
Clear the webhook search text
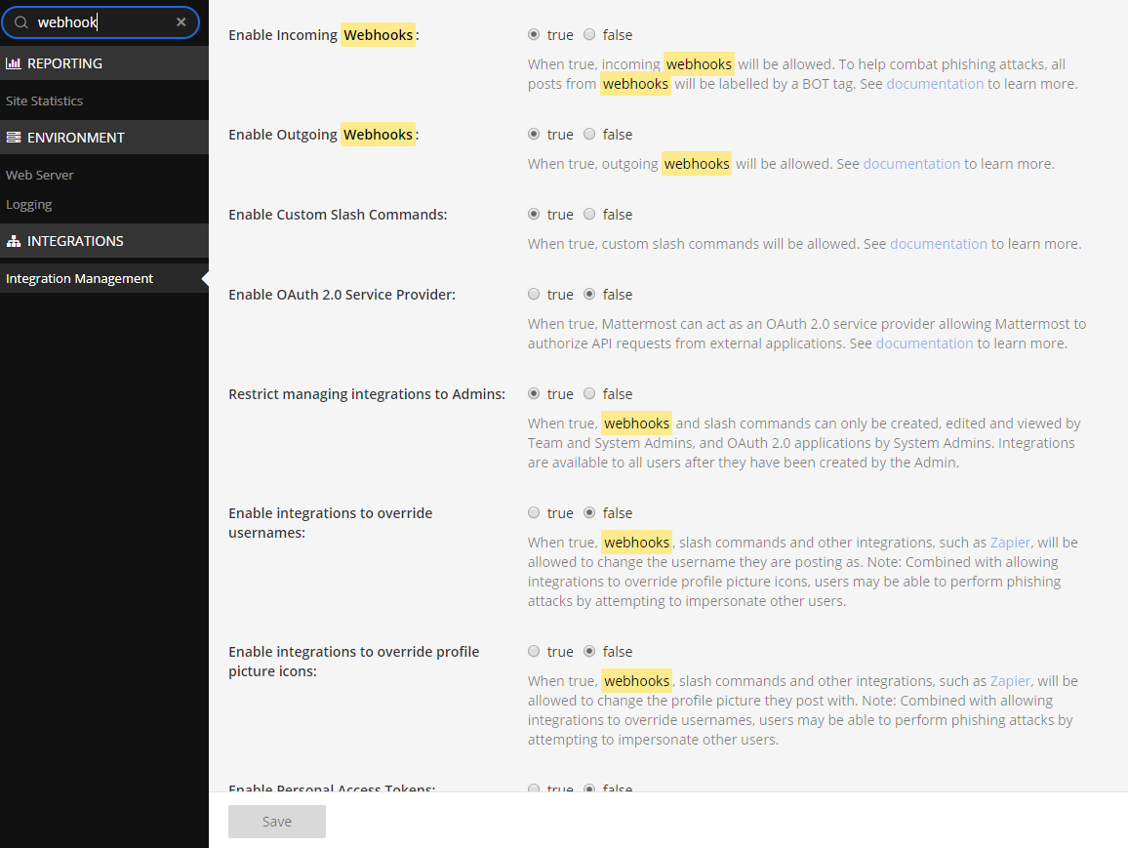[x=181, y=22]
